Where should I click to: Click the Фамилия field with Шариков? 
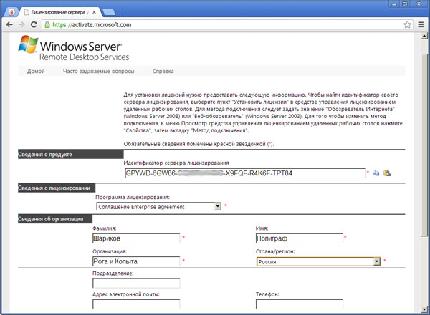click(136, 238)
